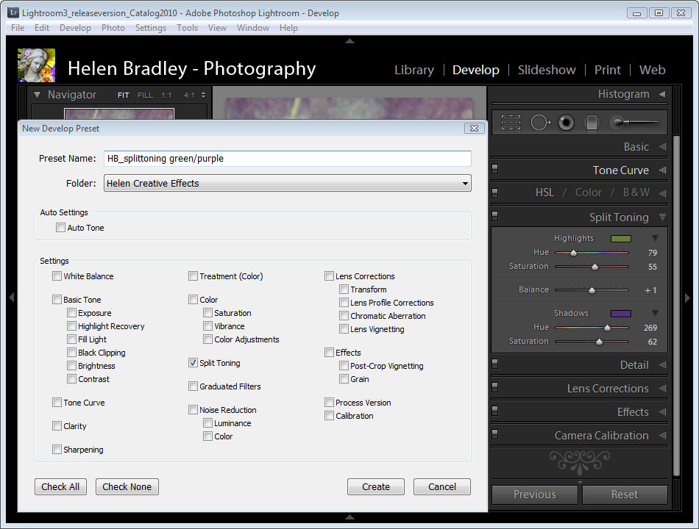Close the New Develop Preset dialog
Screen dimensions: 699x529
tap(473, 129)
